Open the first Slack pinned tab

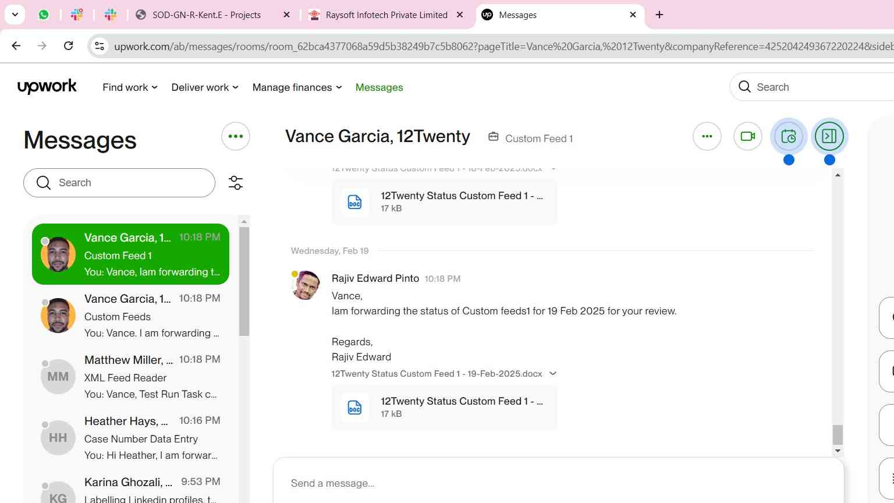tap(77, 15)
